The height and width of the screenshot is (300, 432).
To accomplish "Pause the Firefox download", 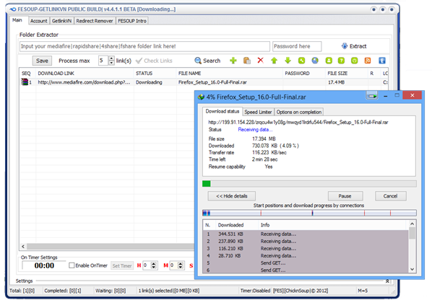I will click(345, 195).
